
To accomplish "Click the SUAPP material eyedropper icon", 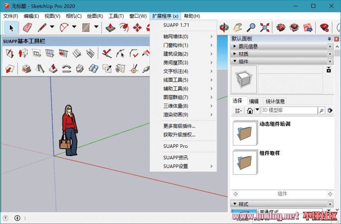I will pyautogui.click(x=107, y=69).
